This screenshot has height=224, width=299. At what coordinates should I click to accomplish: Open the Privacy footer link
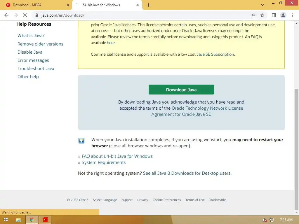click(x=142, y=200)
